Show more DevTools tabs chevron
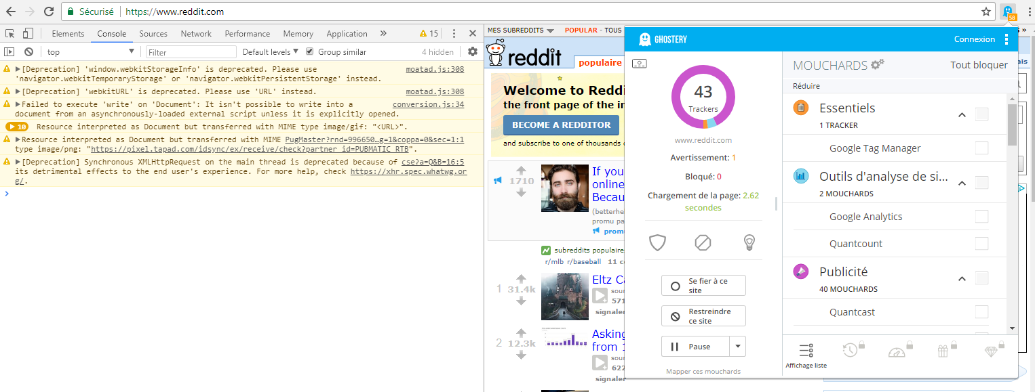This screenshot has width=1035, height=392. pyautogui.click(x=383, y=33)
